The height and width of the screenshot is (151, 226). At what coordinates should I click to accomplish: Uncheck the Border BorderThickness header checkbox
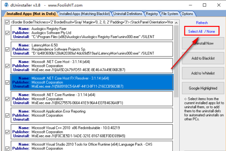point(8,22)
